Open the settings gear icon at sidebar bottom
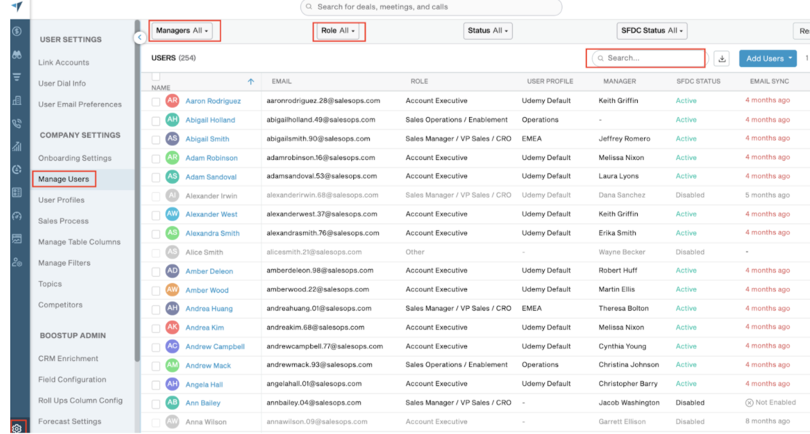Screen dimensions: 810x434 coord(17,428)
